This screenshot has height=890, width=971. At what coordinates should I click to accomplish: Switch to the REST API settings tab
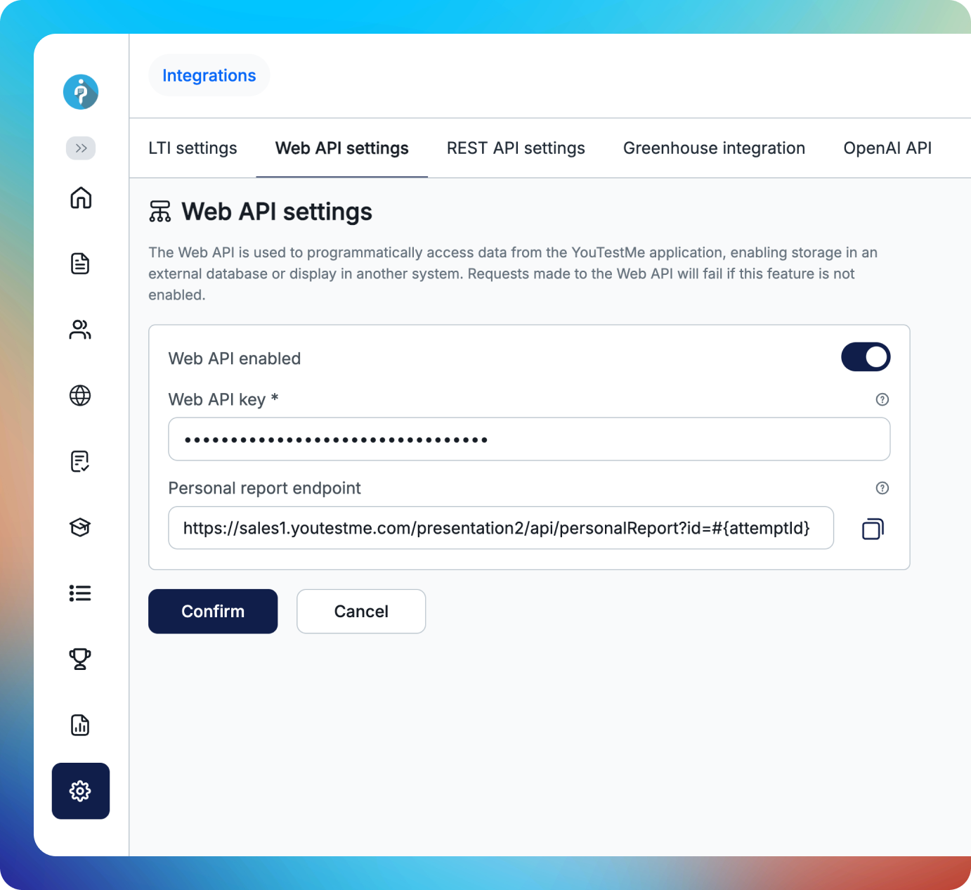tap(516, 148)
